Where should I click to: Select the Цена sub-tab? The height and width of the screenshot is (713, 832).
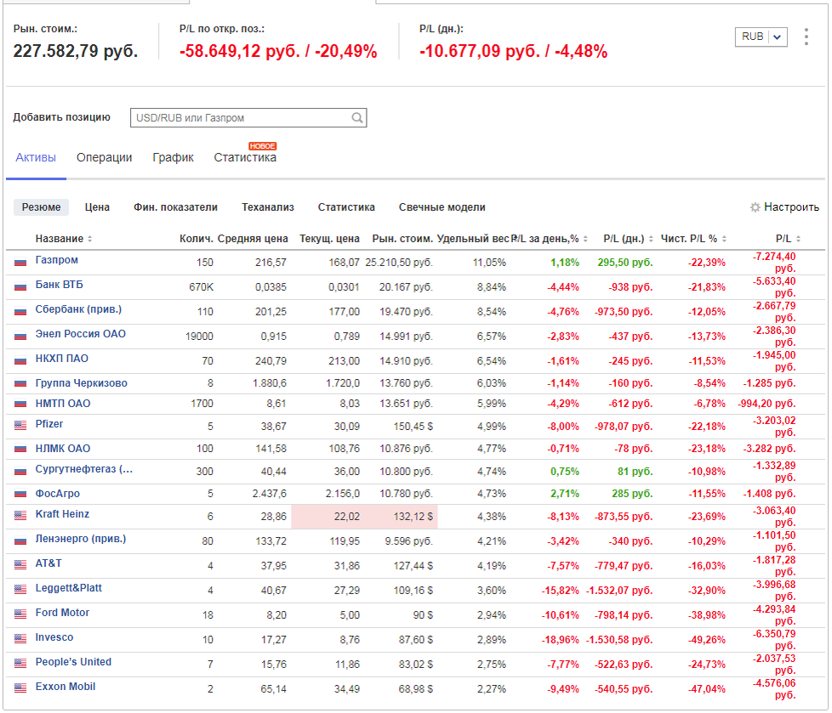tap(97, 207)
